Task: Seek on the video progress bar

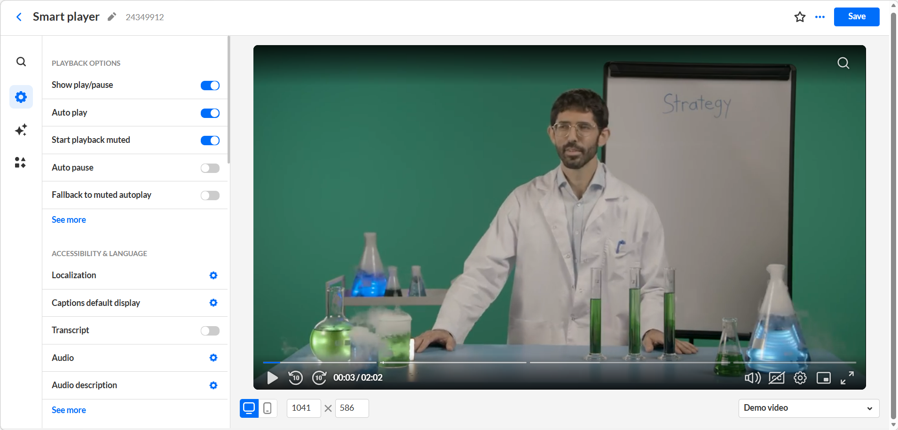Action: tap(559, 362)
